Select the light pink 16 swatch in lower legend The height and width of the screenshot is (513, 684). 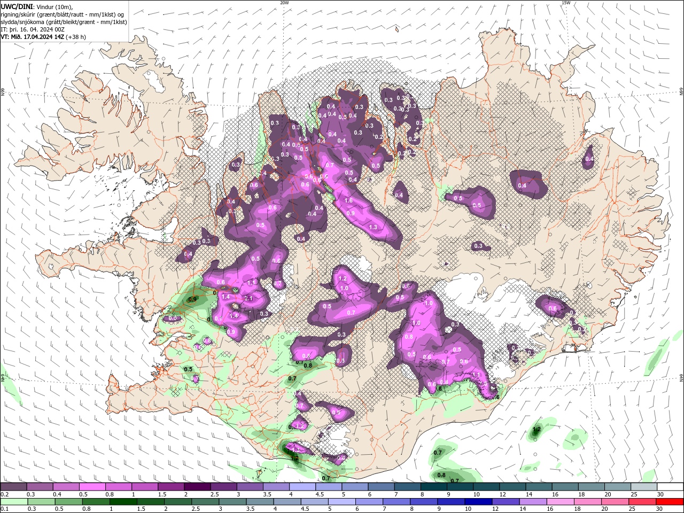tap(560, 502)
